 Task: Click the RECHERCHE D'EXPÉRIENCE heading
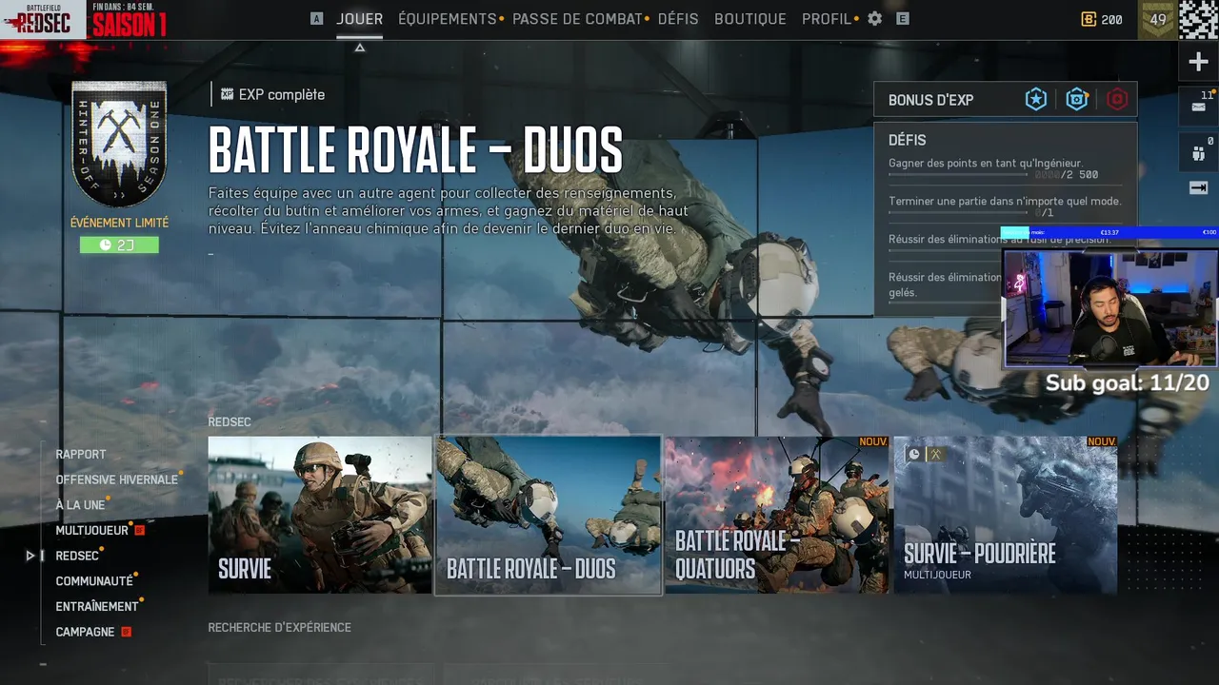click(x=279, y=627)
